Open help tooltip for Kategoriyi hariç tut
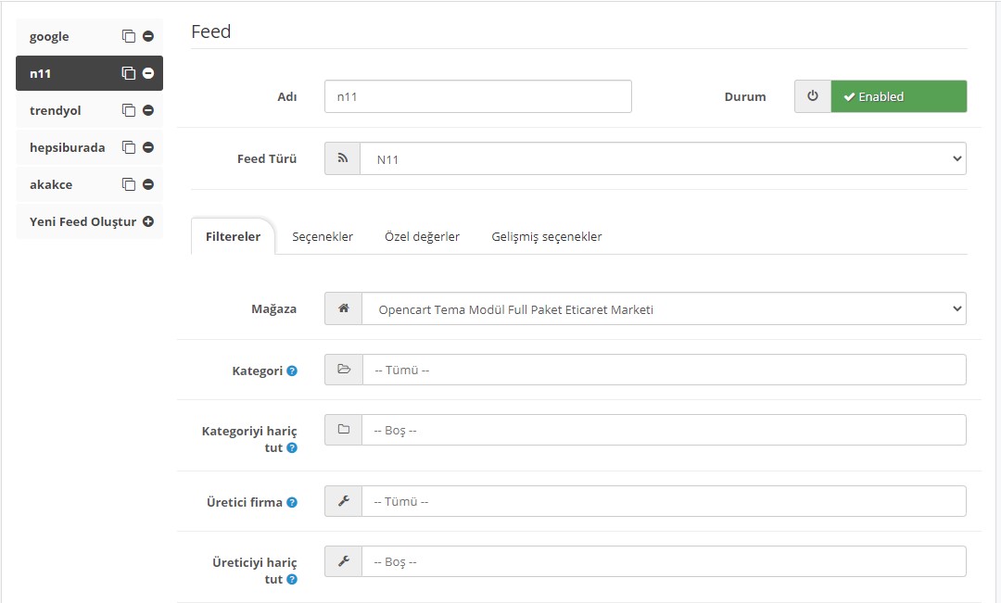 point(292,447)
